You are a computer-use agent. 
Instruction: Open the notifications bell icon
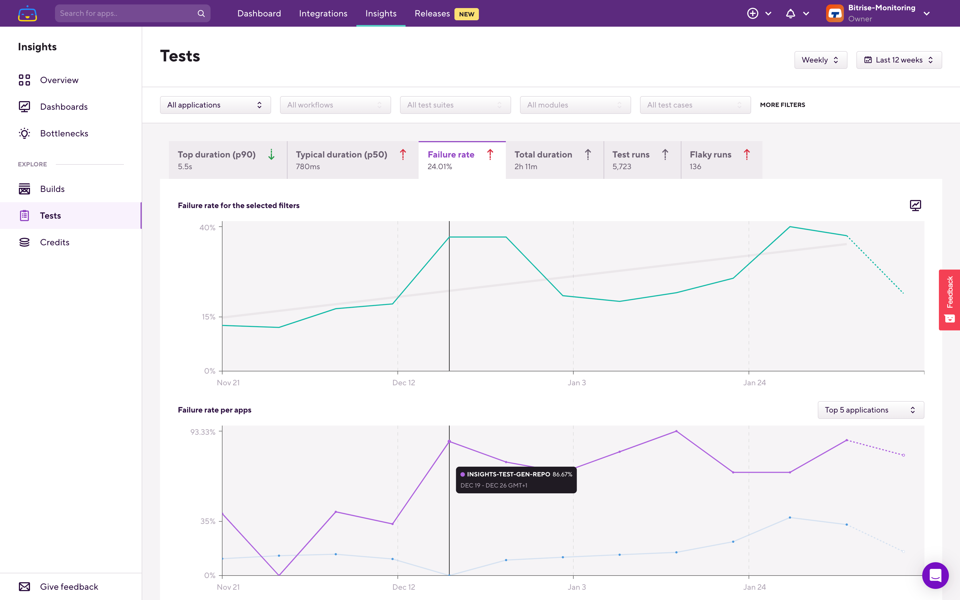click(x=790, y=14)
